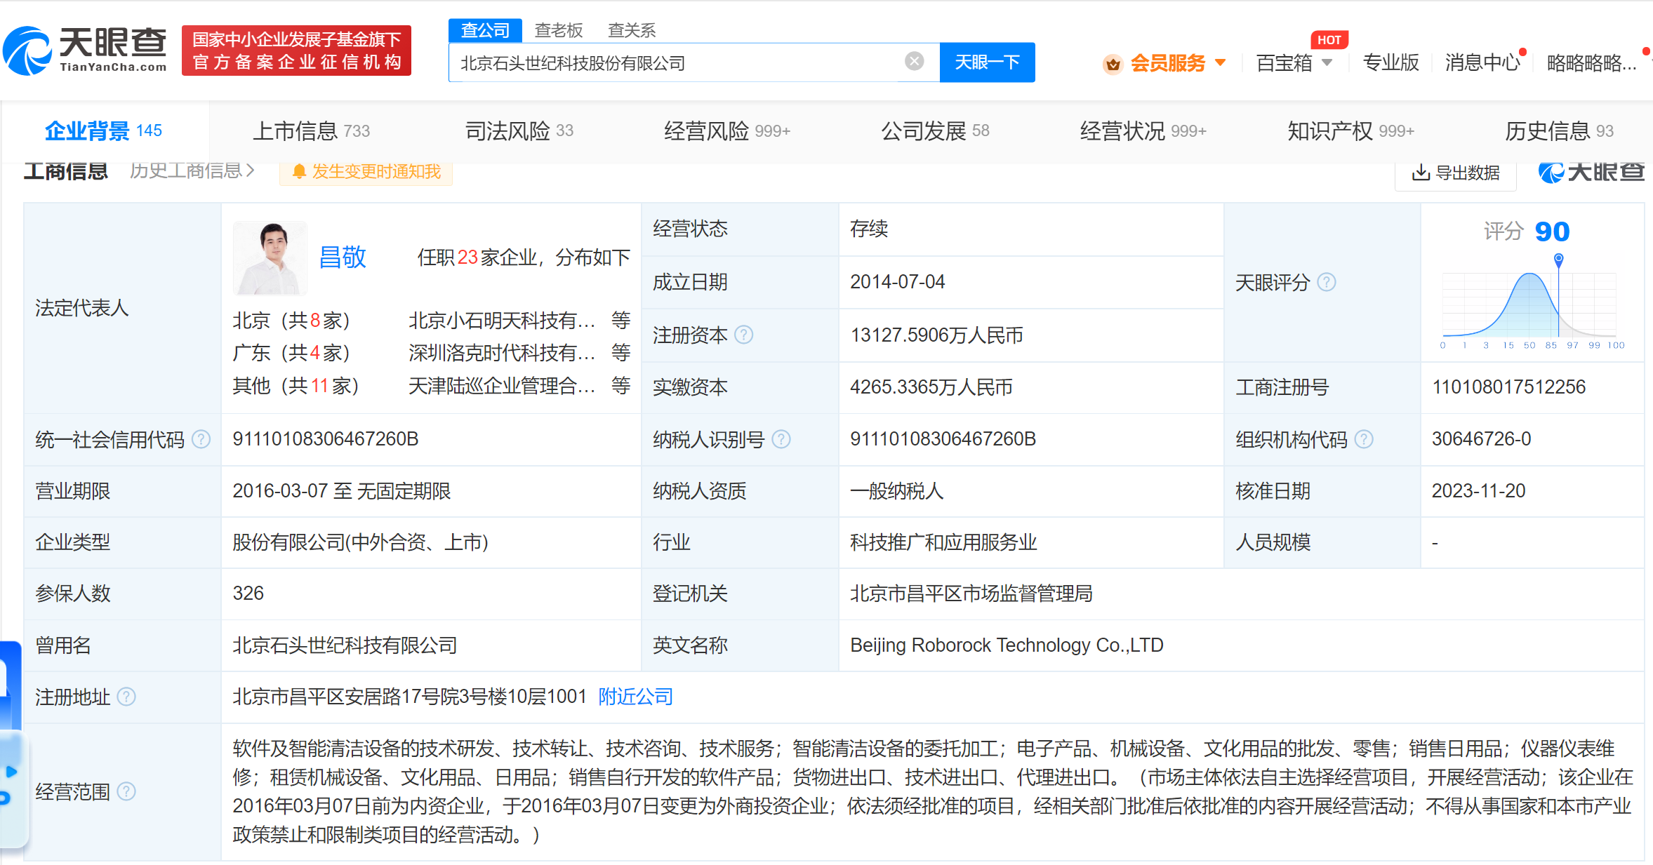Viewport: 1653px width, 865px height.
Task: Click the red 官方备案企业征信机构 banner
Action: tap(296, 51)
